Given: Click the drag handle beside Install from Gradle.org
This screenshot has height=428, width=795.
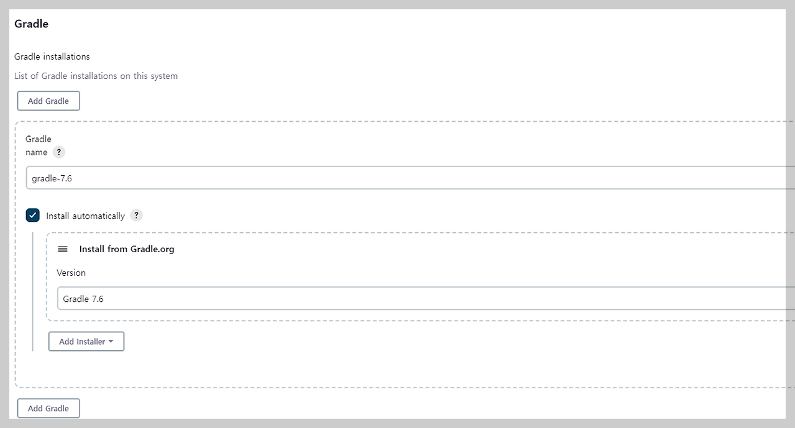Looking at the screenshot, I should click(62, 248).
